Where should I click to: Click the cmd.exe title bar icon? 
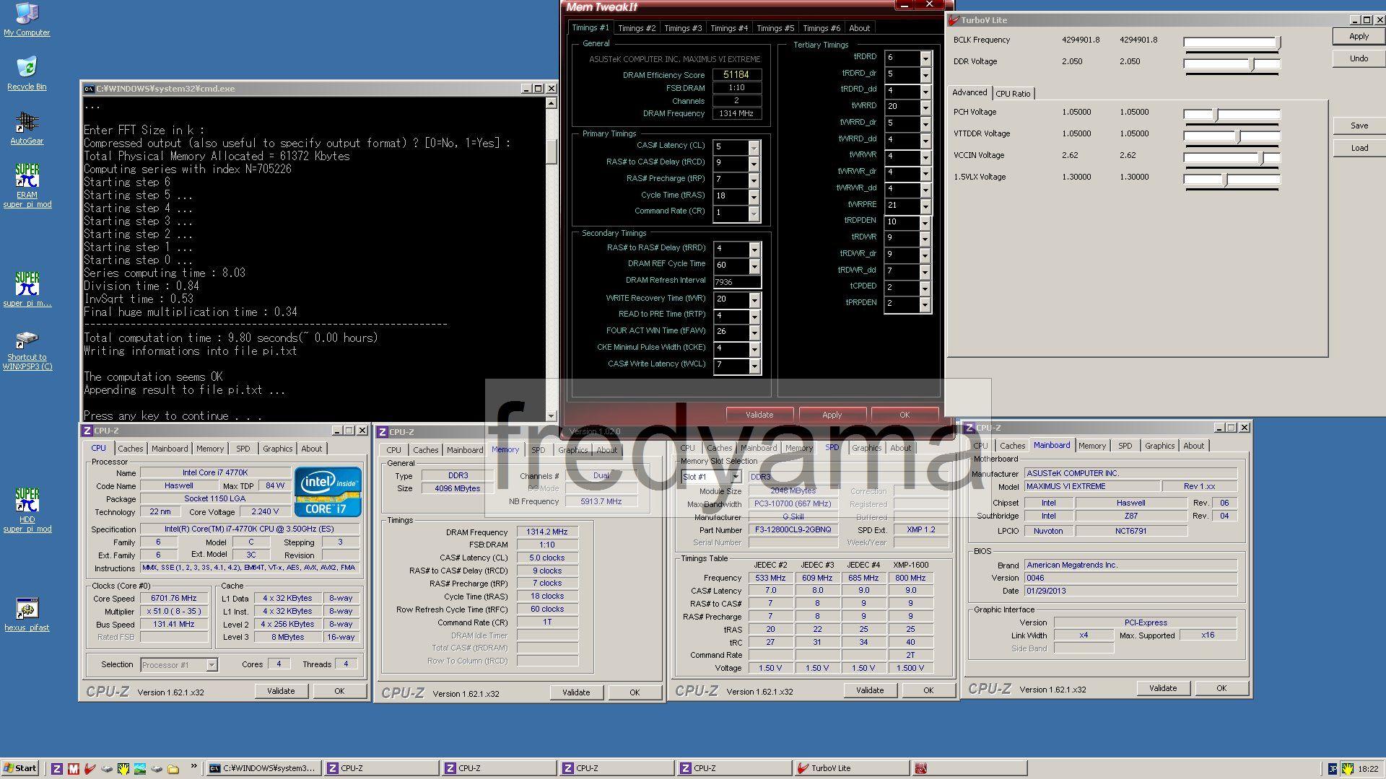89,89
